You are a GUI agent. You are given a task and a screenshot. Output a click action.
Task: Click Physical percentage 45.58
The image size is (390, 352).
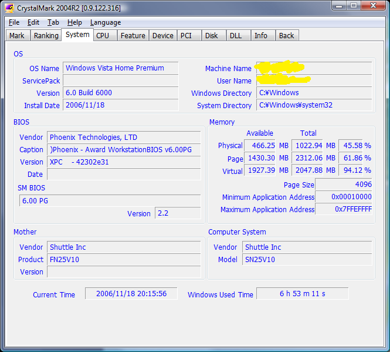(351, 145)
